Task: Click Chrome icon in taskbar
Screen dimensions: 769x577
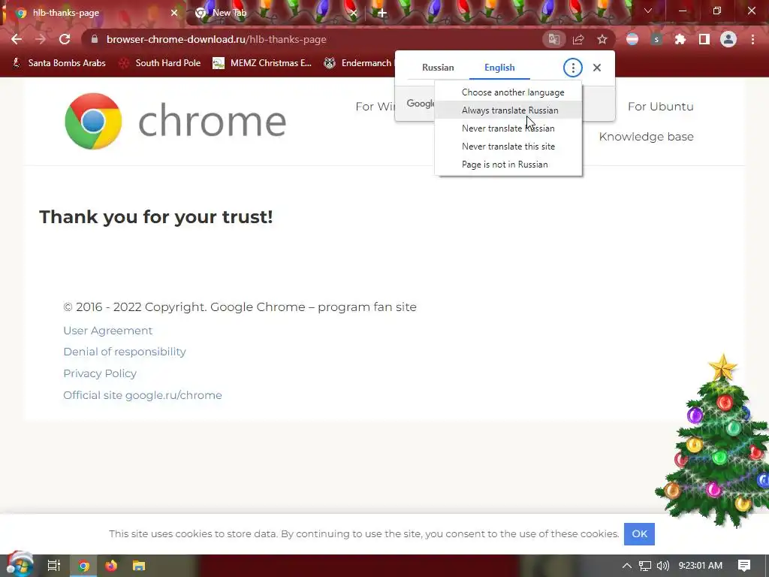Action: point(83,566)
